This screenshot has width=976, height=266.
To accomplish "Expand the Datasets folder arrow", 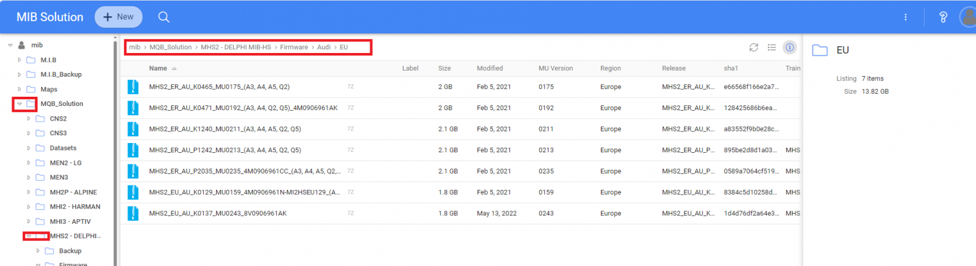I will tap(29, 148).
